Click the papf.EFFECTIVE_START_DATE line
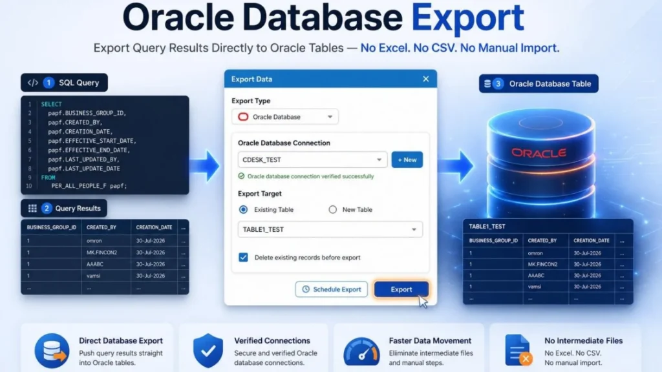This screenshot has height=372, width=662. pos(92,141)
